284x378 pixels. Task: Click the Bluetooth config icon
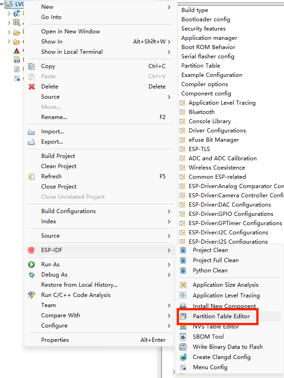point(183,112)
